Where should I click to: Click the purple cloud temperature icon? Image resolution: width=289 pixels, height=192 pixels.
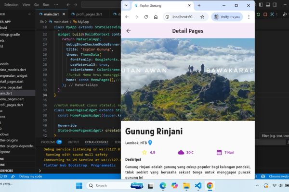point(181,152)
